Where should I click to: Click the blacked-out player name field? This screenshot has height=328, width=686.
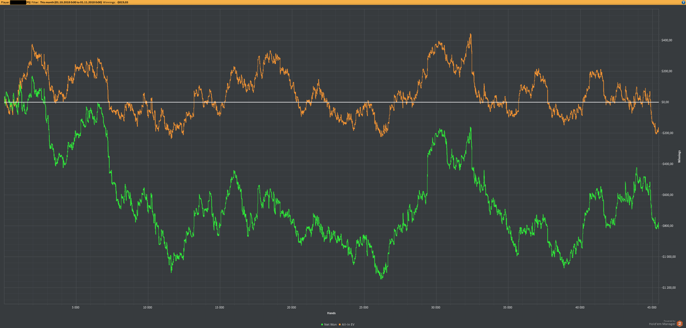point(18,2)
